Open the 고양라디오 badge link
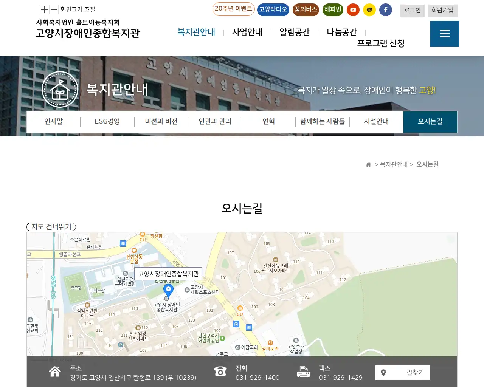 273,10
